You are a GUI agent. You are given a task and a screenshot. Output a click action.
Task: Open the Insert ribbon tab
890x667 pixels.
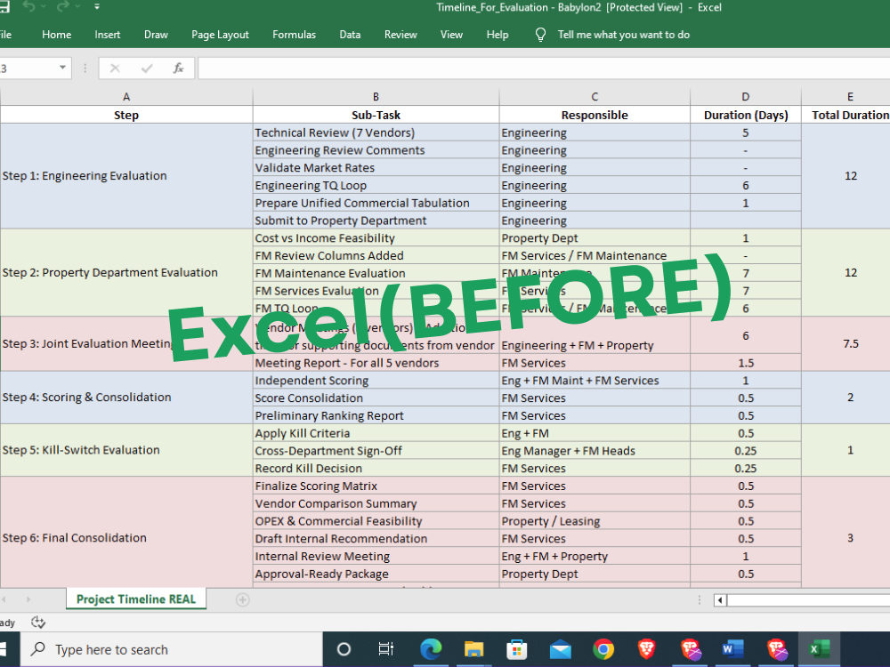click(x=108, y=35)
